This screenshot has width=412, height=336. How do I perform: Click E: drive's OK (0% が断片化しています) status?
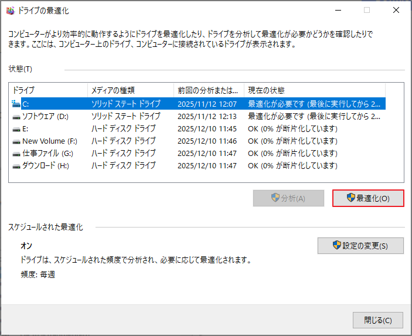(292, 128)
